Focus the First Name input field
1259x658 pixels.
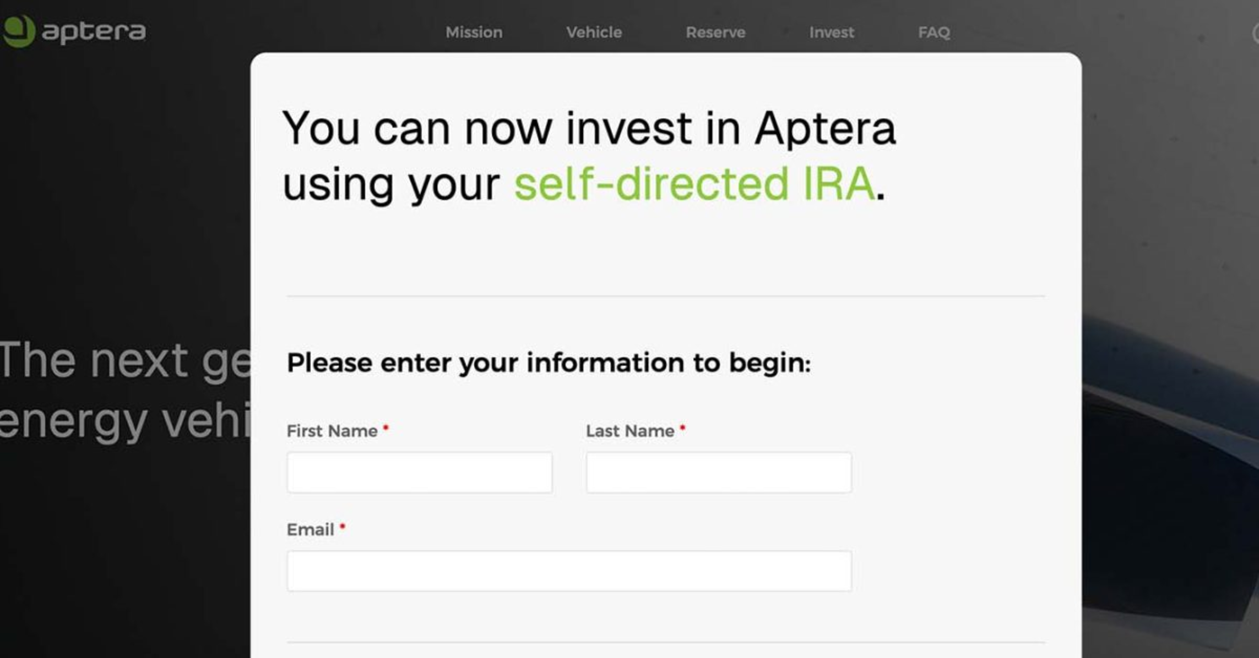click(x=419, y=473)
